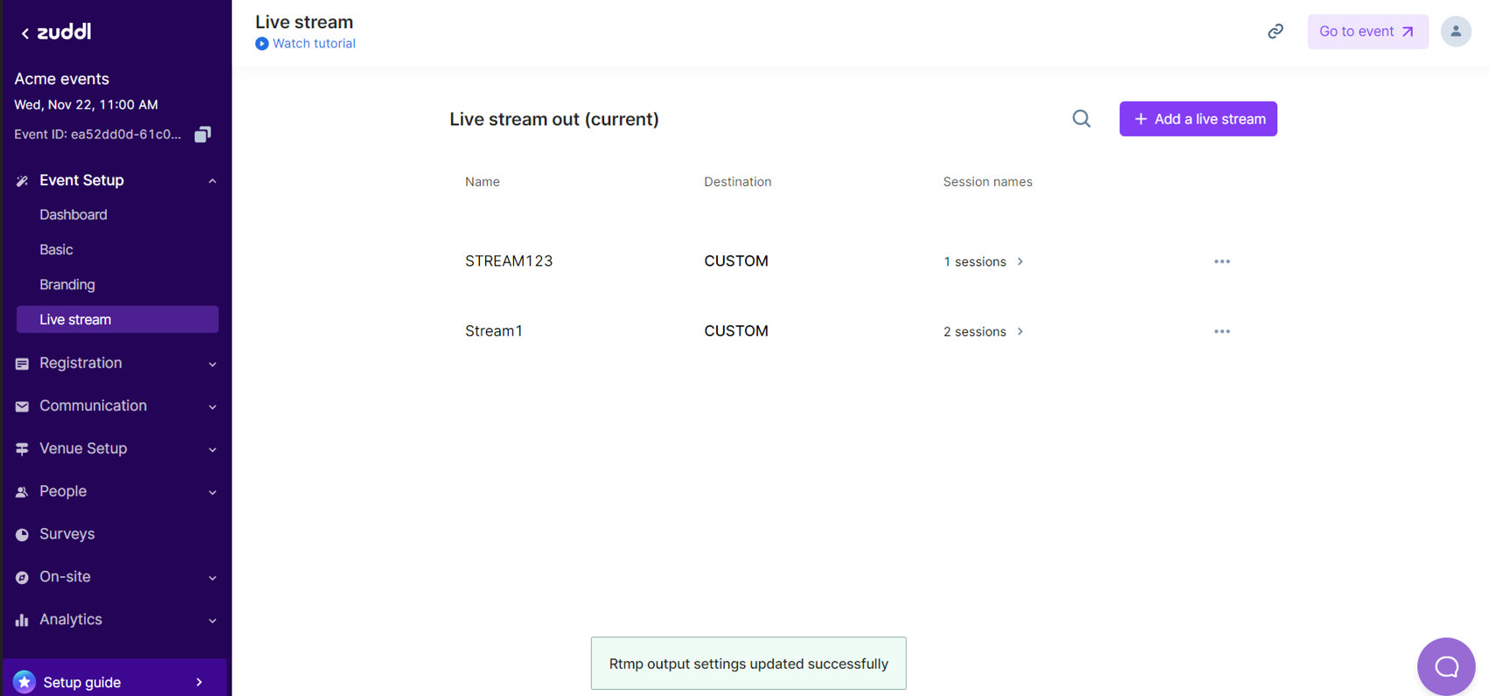
Task: Click the Surveys pie chart icon
Action: pos(22,534)
